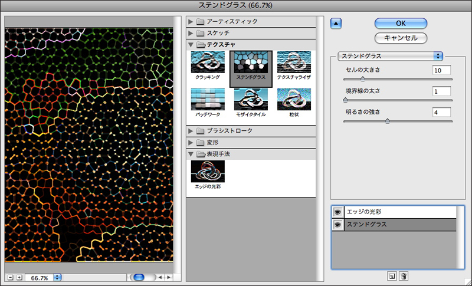Select the 粒状 filter thumbnail
Viewport: 472px width, 286px height.
[294, 100]
